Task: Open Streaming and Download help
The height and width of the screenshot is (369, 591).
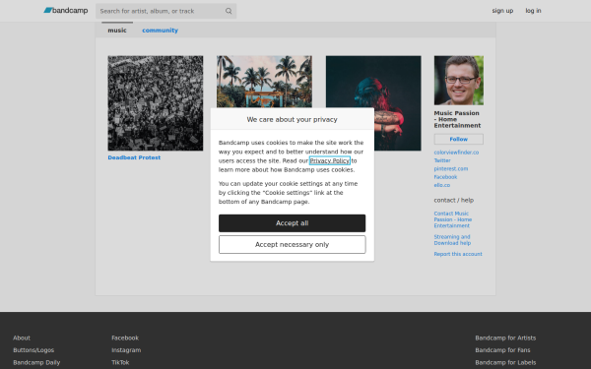Action: pos(452,240)
